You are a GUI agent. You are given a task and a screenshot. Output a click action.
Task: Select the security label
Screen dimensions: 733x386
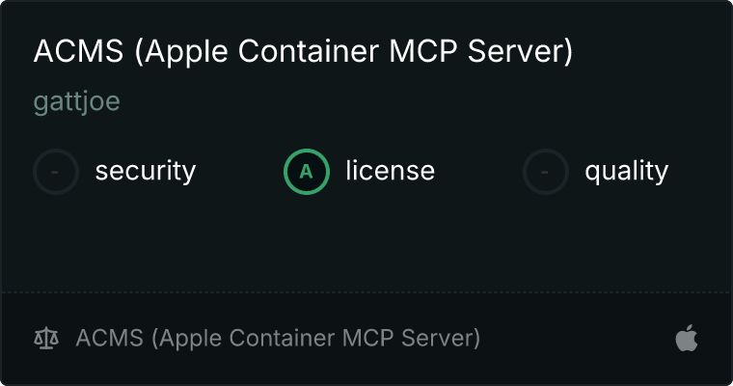click(146, 171)
